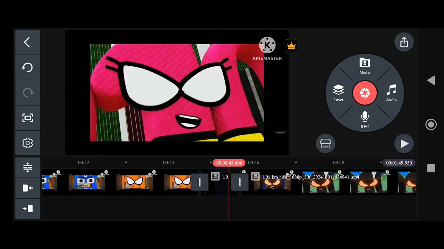Screen dimensions: 444x249
Task: Jump to the start of the timeline
Action: tap(27, 188)
